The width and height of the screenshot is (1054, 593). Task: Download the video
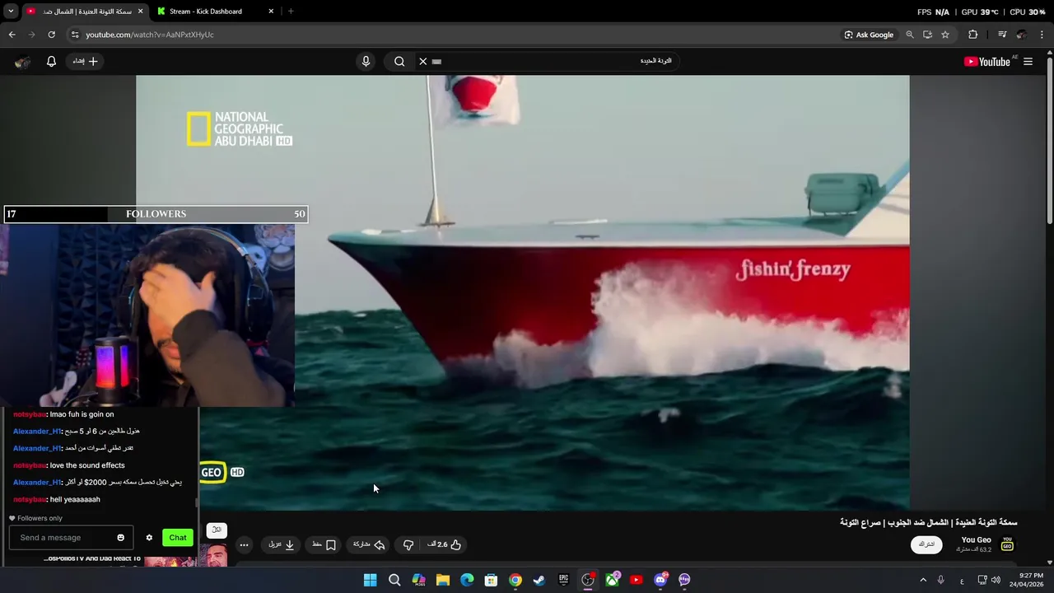[282, 544]
